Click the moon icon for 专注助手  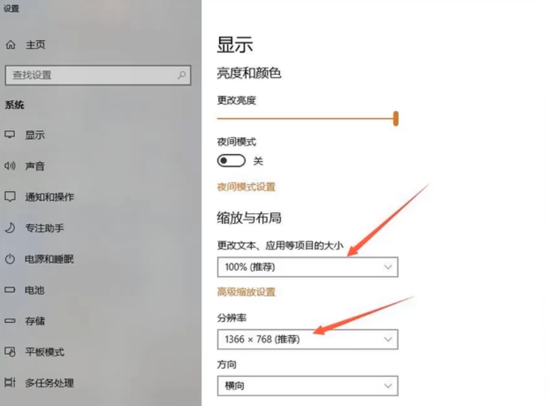pyautogui.click(x=10, y=227)
